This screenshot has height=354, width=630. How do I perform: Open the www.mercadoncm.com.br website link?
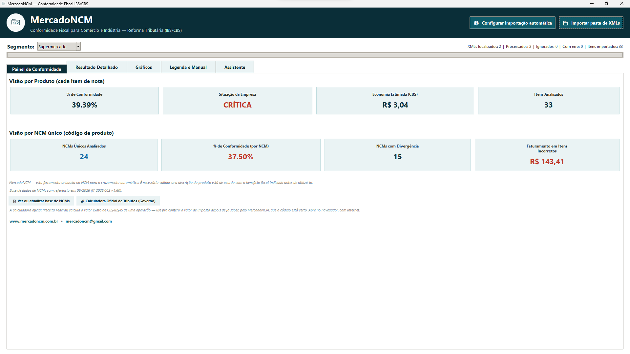coord(34,221)
